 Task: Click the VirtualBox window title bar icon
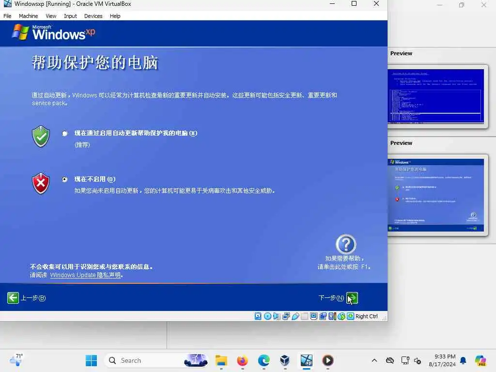pyautogui.click(x=7, y=4)
